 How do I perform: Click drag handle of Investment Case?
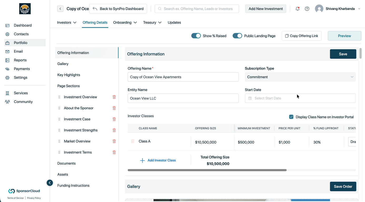59,119
